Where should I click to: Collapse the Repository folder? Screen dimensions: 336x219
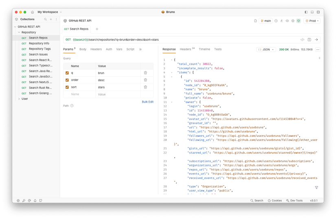tap(19, 32)
